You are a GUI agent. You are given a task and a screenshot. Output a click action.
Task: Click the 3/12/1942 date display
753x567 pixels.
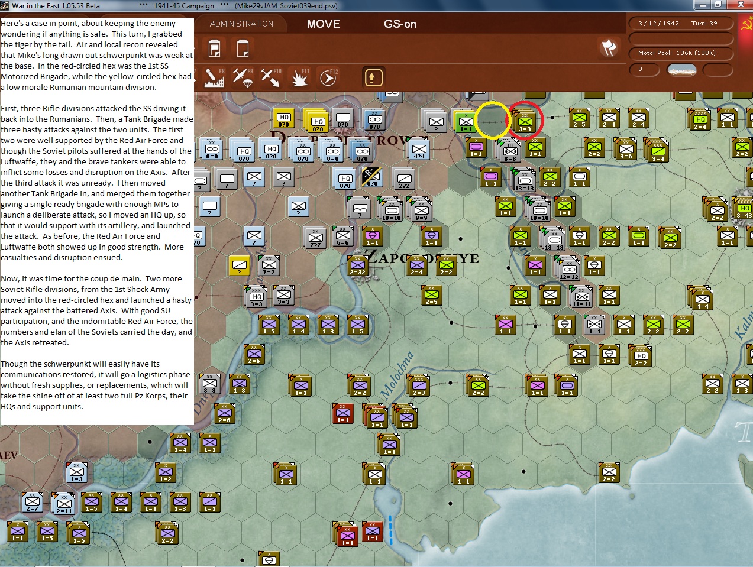click(658, 24)
